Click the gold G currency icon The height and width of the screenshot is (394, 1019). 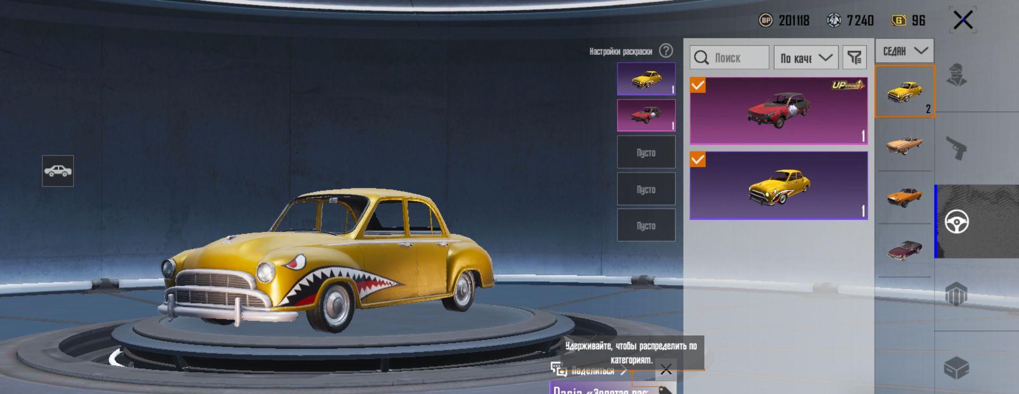pyautogui.click(x=899, y=20)
